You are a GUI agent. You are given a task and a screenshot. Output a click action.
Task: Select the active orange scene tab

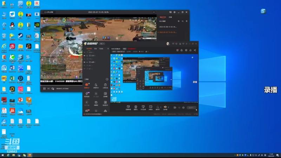click(x=89, y=48)
